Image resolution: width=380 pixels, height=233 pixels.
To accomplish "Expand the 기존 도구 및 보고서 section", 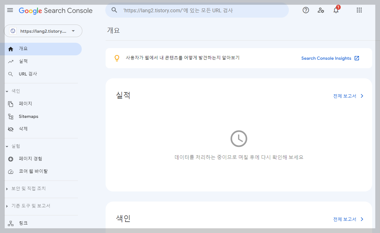I will click(7, 206).
